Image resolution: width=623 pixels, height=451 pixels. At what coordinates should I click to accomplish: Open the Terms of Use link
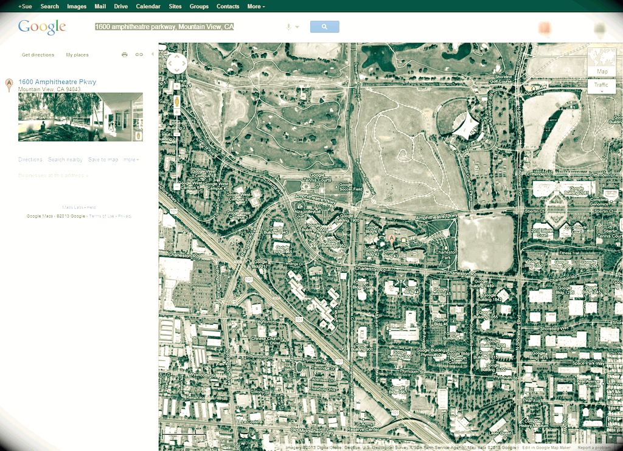(102, 216)
